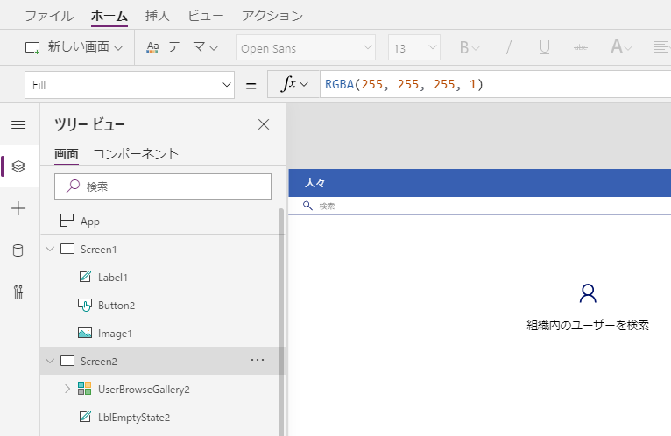The width and height of the screenshot is (671, 436).
Task: Open the 挿入 tab
Action: pyautogui.click(x=157, y=16)
